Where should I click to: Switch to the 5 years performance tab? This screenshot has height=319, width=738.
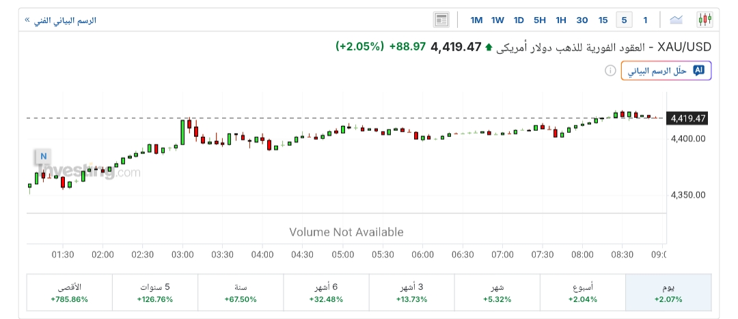click(154, 293)
